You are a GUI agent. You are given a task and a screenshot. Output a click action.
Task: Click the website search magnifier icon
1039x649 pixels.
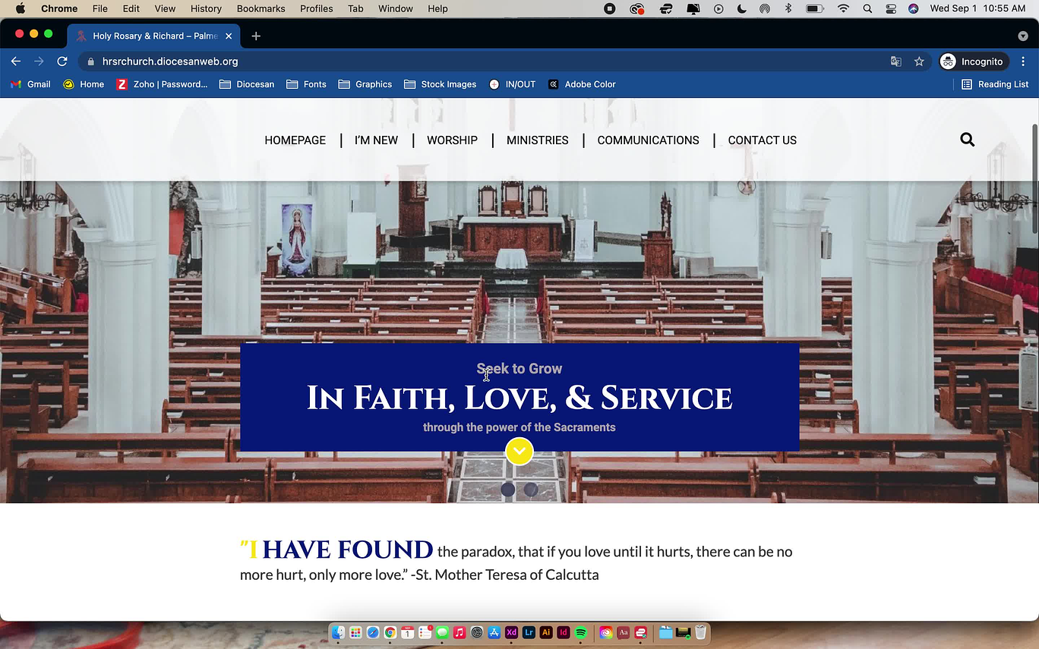pos(967,140)
